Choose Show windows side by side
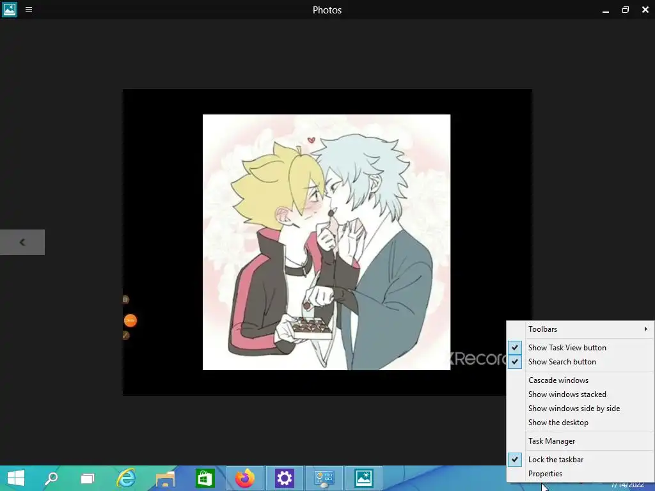The width and height of the screenshot is (655, 491). coord(580,409)
